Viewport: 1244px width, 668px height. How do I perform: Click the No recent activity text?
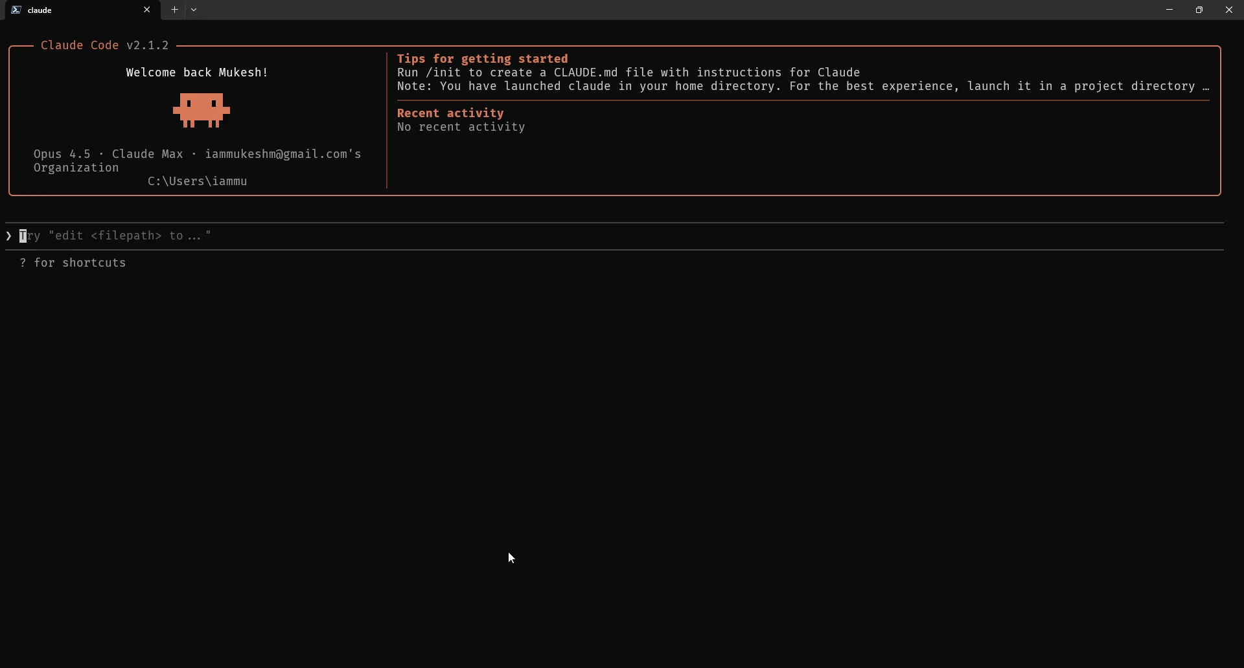461,127
